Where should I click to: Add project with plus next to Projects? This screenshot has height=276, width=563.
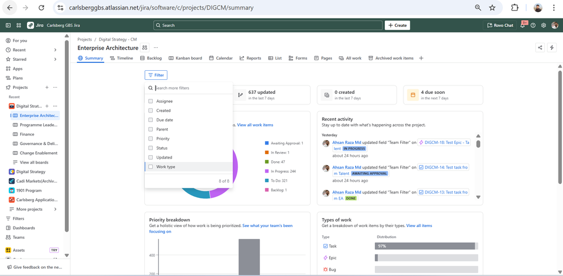(47, 87)
